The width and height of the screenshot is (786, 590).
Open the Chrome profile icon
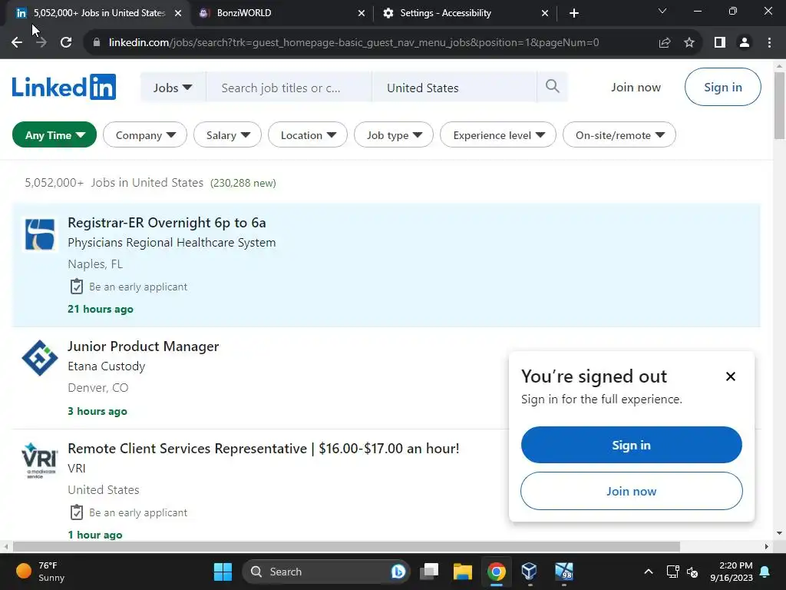tap(745, 43)
